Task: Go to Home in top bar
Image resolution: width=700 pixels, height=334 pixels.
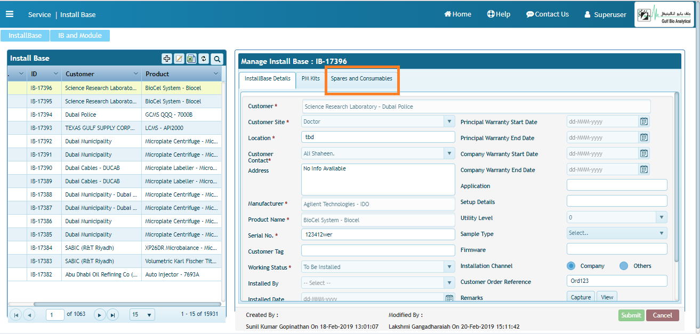Action: click(457, 14)
